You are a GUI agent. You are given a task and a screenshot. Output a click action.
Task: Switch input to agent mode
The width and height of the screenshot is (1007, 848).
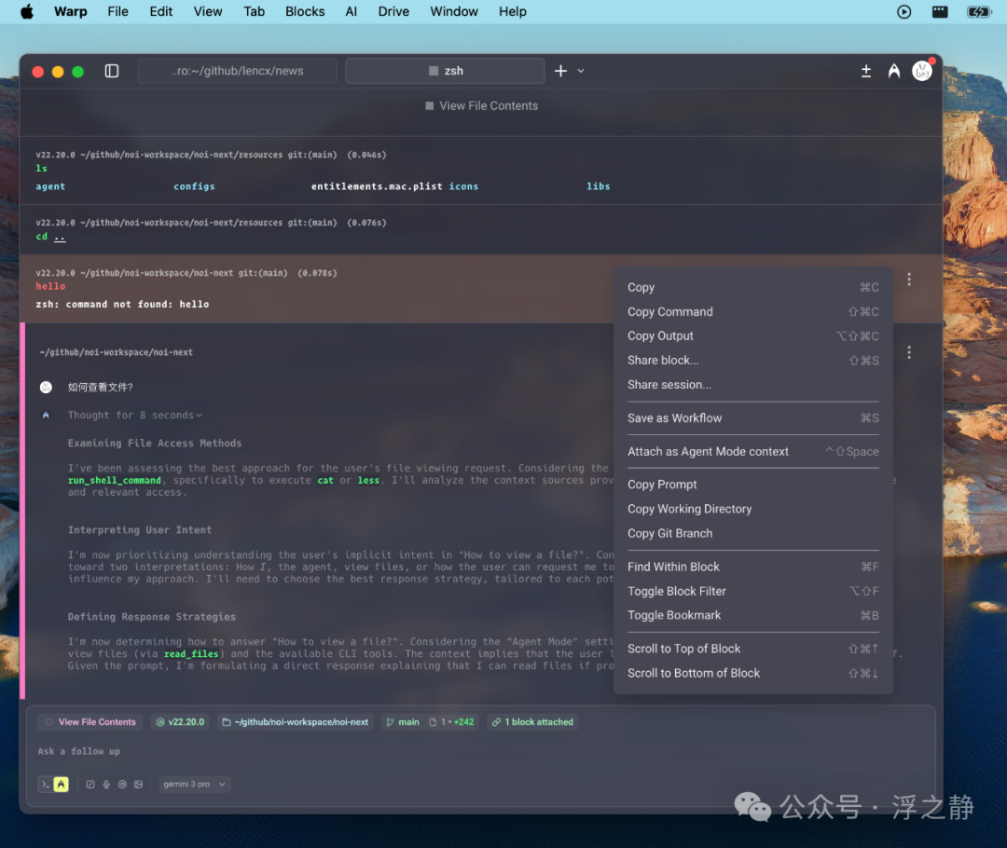click(x=61, y=785)
